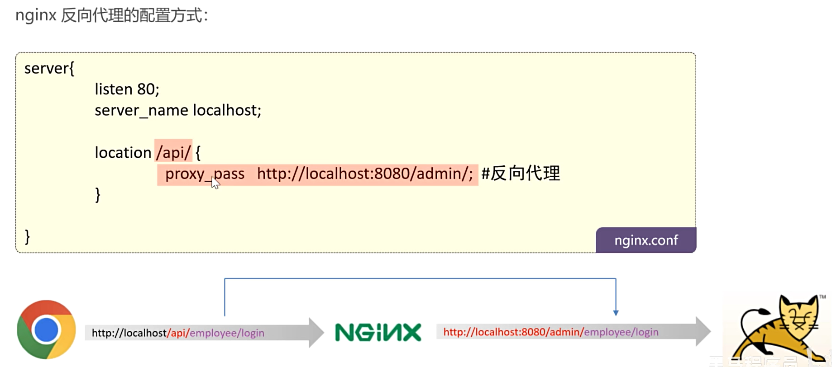The width and height of the screenshot is (832, 367).
Task: Click the #反向代理 comment text
Action: pyautogui.click(x=521, y=174)
